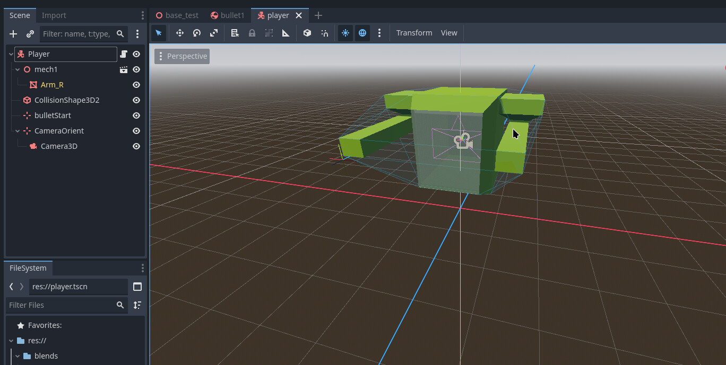Click the Select mode arrow tool

(x=159, y=33)
